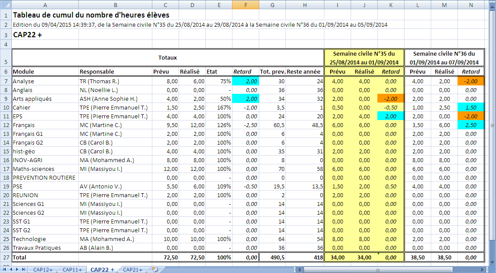Select the "490,5" total cell

(x=272, y=258)
